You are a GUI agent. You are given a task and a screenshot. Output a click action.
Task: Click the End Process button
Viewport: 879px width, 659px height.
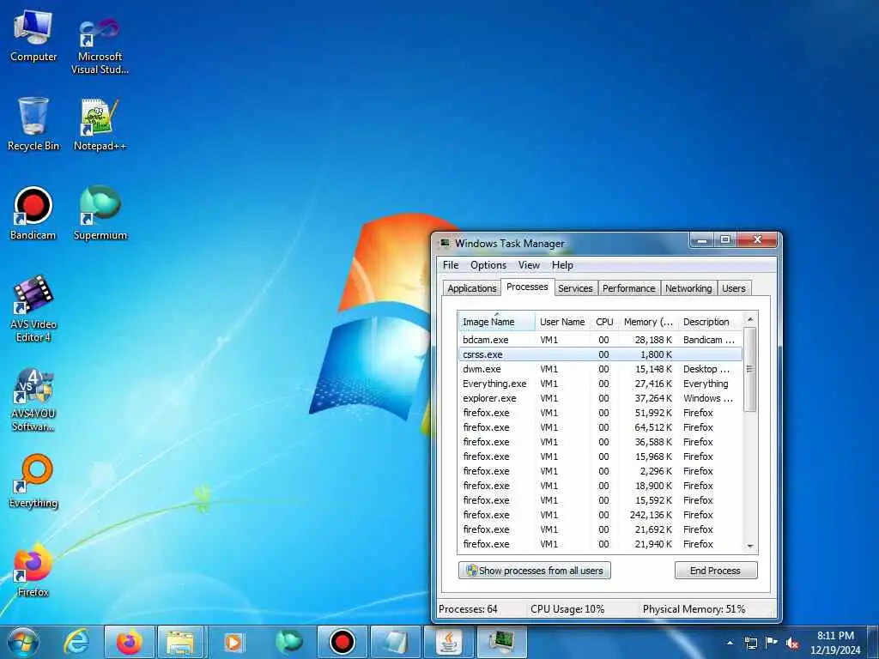pos(715,571)
